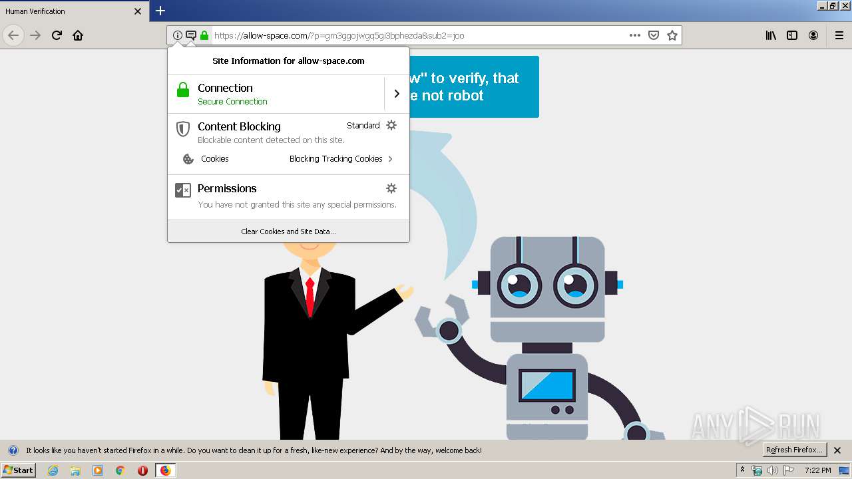Click the Permissions checkbox icon
The height and width of the screenshot is (479, 852).
pyautogui.click(x=183, y=190)
